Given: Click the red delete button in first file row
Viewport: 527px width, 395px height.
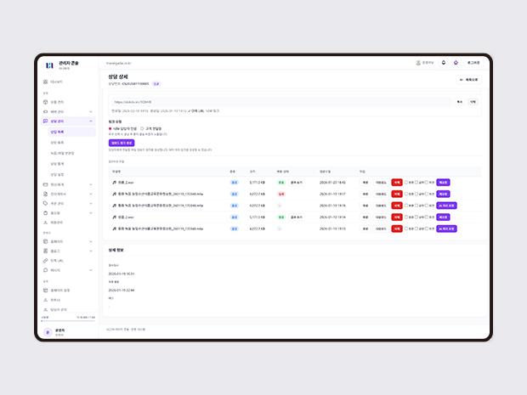Looking at the screenshot, I should pyautogui.click(x=396, y=182).
